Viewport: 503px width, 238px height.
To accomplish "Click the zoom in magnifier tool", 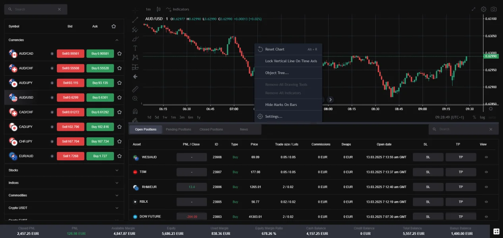I will [x=135, y=98].
